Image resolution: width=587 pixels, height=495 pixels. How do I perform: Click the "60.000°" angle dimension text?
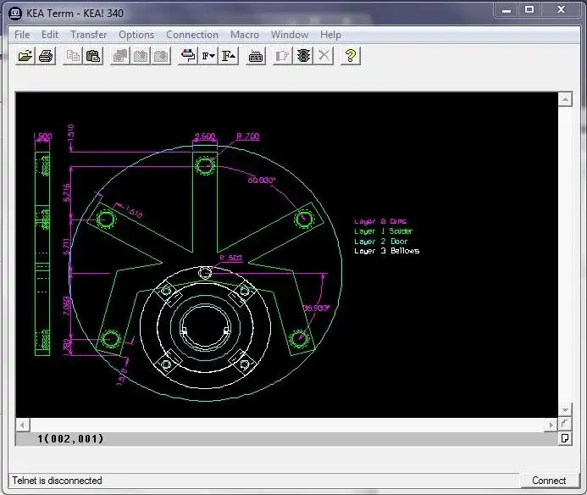pyautogui.click(x=261, y=181)
